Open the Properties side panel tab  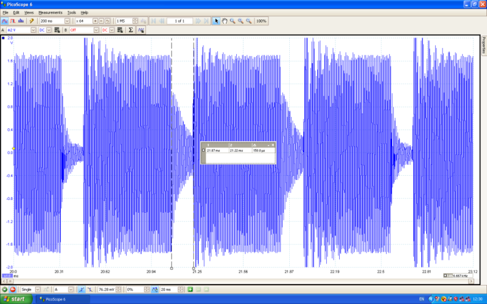click(x=483, y=44)
